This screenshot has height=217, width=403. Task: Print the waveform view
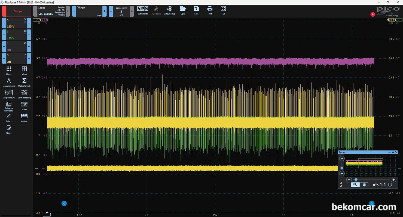[210, 10]
